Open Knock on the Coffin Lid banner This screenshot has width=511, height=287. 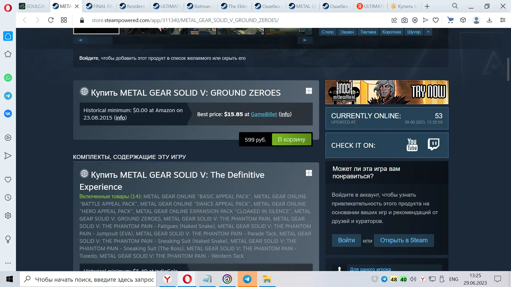pos(387,92)
